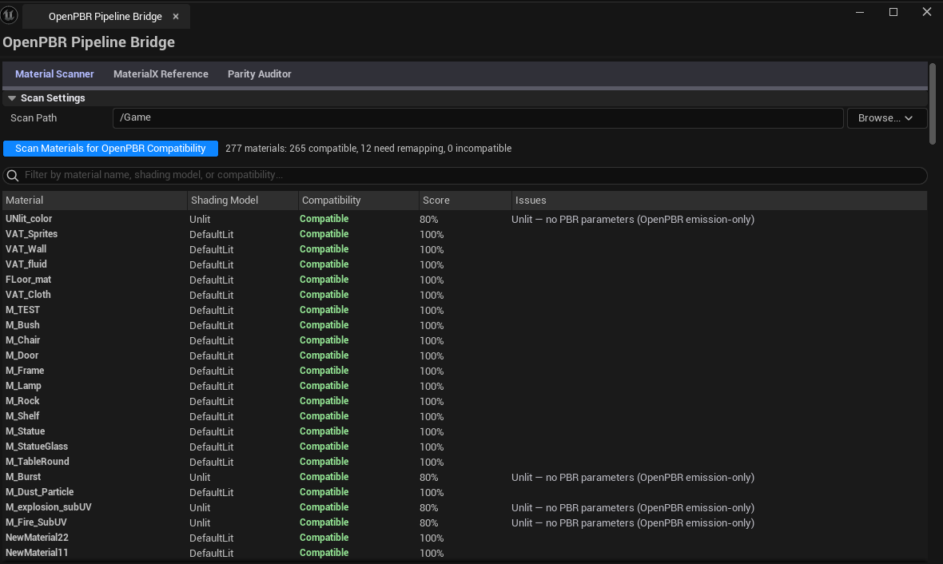943x564 pixels.
Task: Select the M_TEST material row
Action: click(x=465, y=310)
